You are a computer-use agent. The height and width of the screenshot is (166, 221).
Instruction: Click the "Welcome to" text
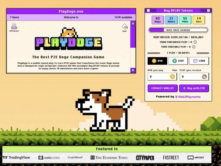click(x=71, y=17)
